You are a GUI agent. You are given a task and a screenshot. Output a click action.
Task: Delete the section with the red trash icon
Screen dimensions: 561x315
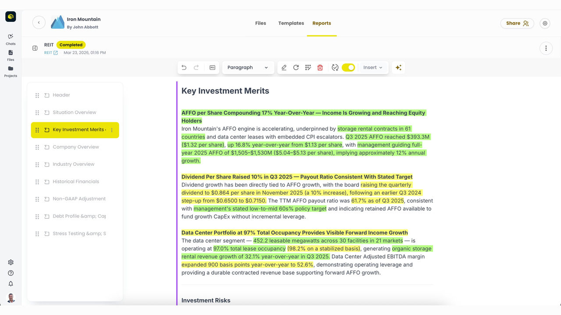(x=320, y=67)
